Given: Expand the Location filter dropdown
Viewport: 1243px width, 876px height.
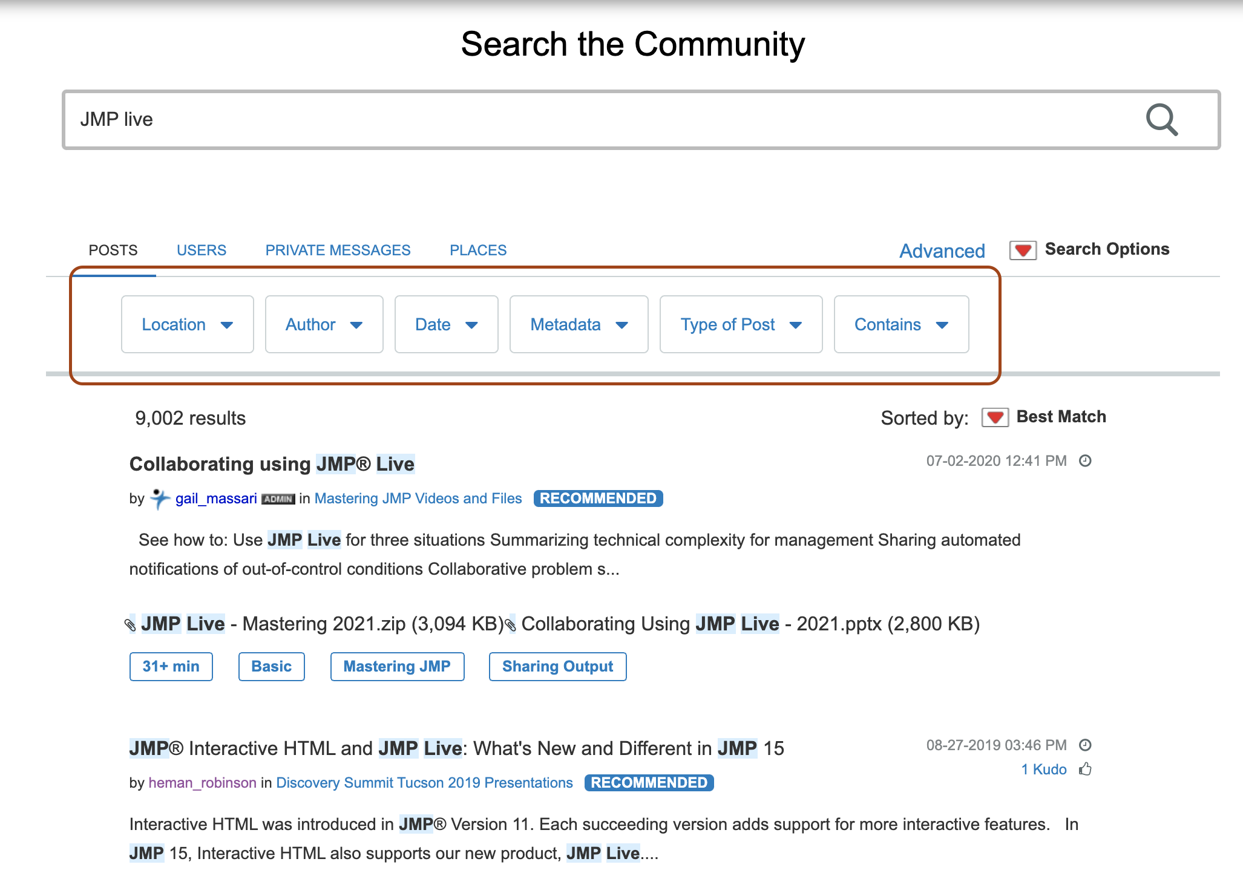Looking at the screenshot, I should point(187,324).
